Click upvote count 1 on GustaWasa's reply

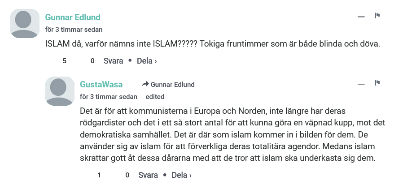99,175
